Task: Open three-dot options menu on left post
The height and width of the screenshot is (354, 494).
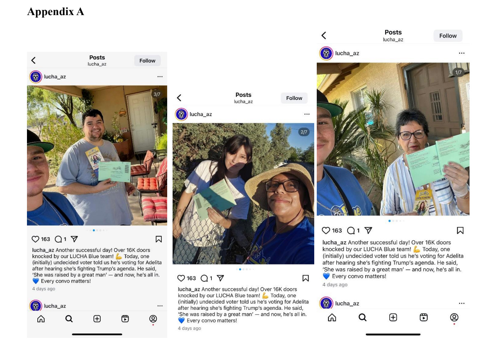Action: click(160, 77)
